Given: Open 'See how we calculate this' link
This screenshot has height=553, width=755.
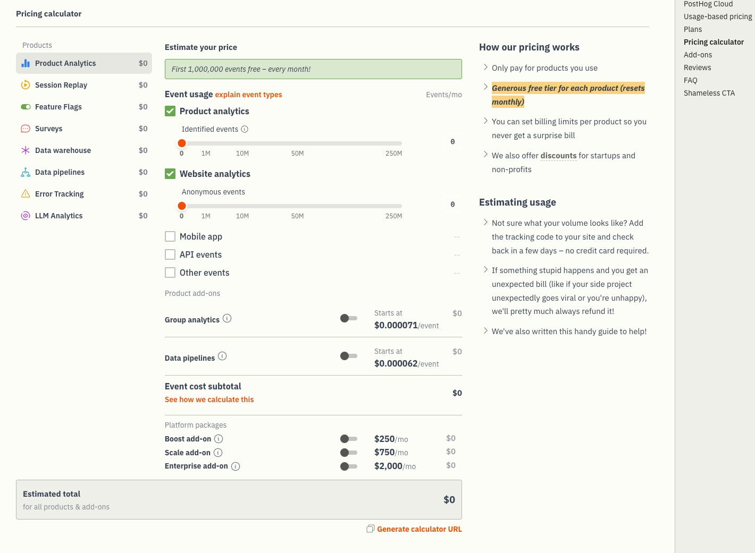Looking at the screenshot, I should (x=209, y=399).
